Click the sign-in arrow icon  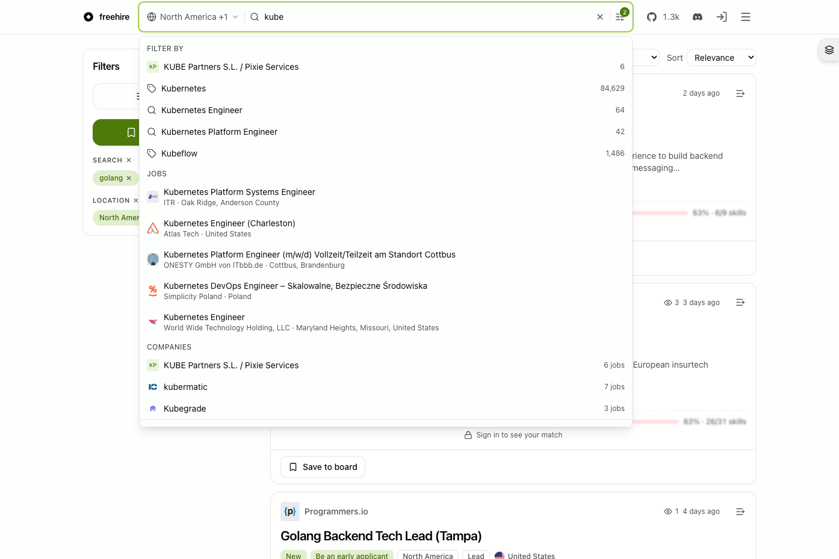pos(722,17)
